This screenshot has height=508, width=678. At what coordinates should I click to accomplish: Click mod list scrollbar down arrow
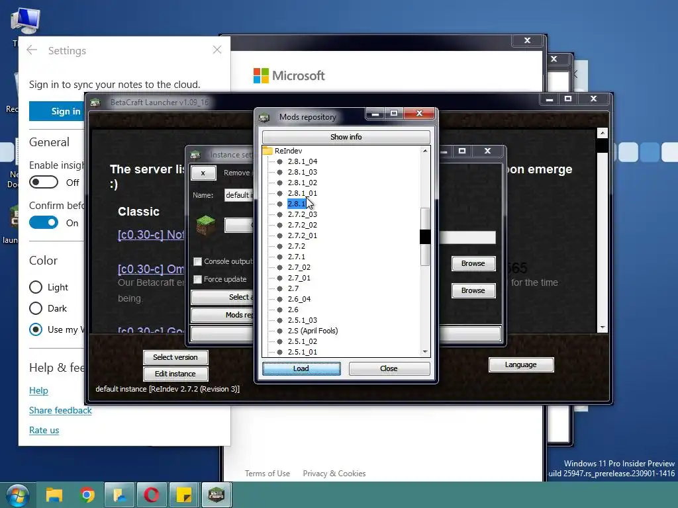(x=425, y=352)
